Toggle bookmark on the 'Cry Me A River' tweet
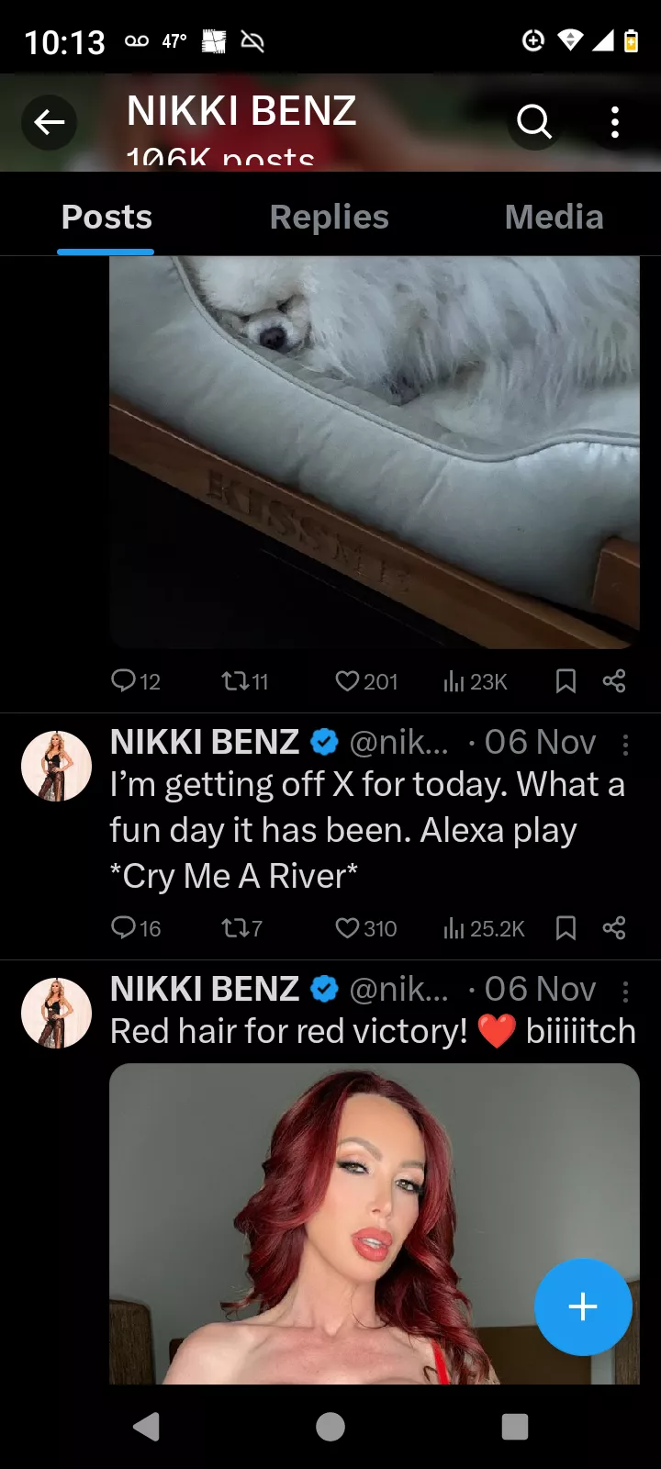The height and width of the screenshot is (1469, 661). [566, 928]
